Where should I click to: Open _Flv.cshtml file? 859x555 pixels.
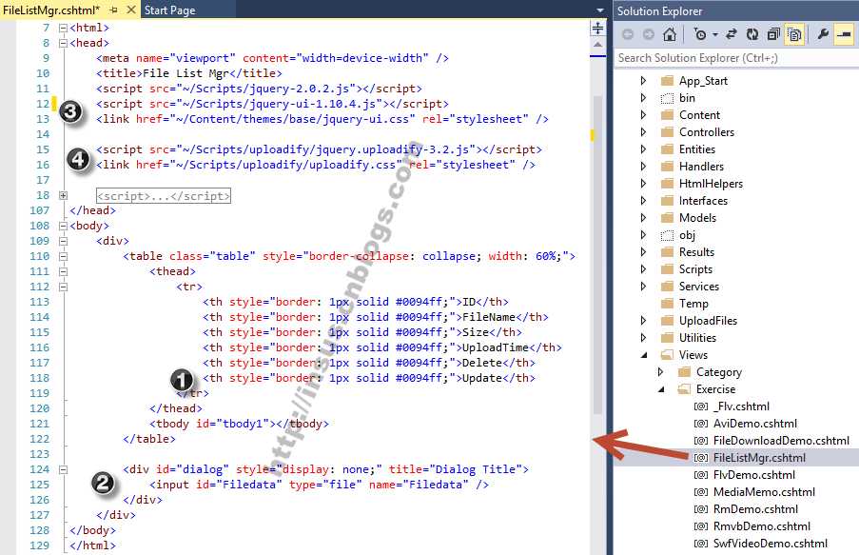(x=741, y=406)
